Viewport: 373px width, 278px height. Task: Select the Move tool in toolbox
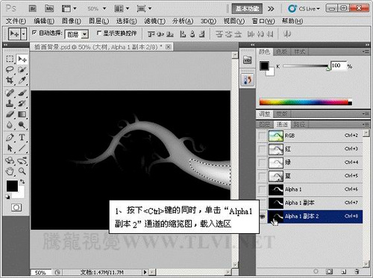22,59
